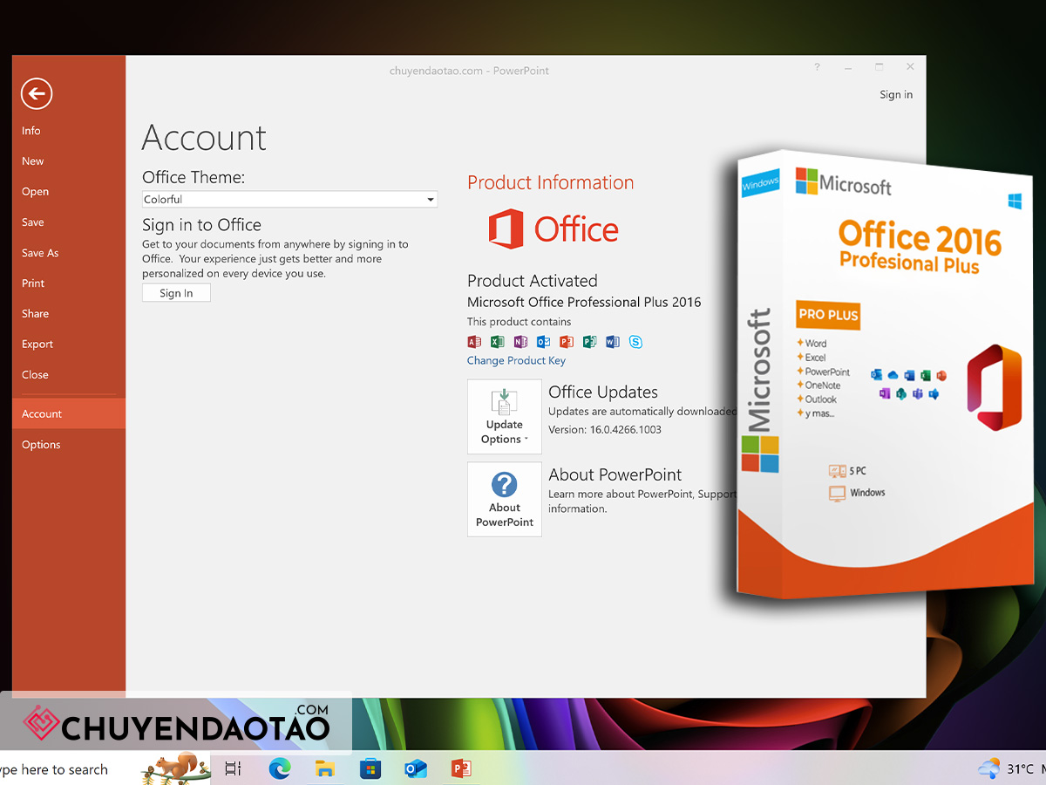Launch Microsoft Edge from the taskbar
Screen dimensions: 1046x785
[x=279, y=768]
